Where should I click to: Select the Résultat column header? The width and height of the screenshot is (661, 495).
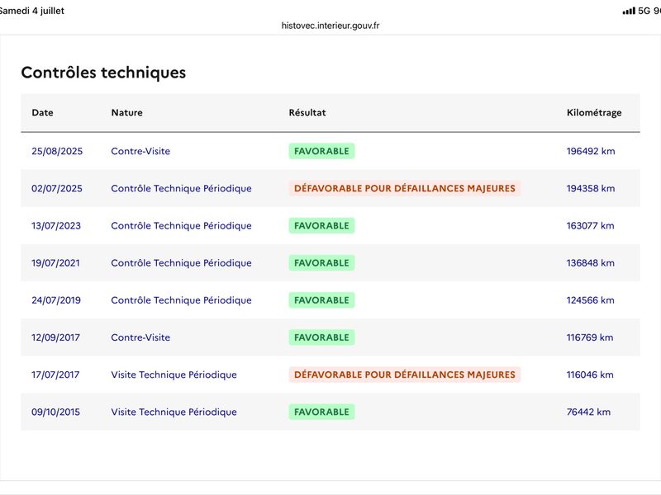[307, 113]
